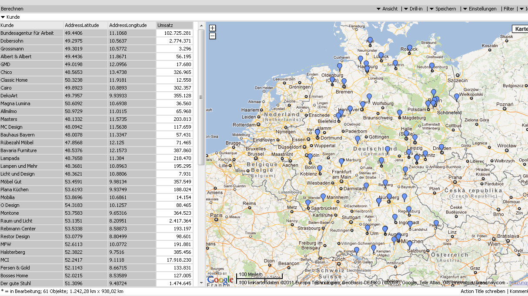Select the Bauhaus Bayern row
This screenshot has width=528, height=296.
96,135
